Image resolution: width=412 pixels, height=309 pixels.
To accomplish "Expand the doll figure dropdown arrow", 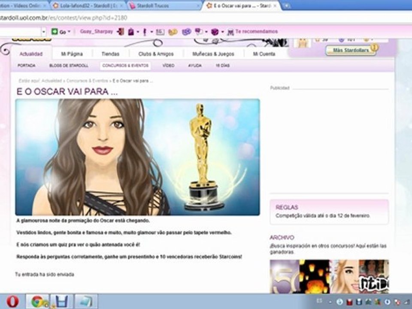I will pyautogui.click(x=151, y=32).
